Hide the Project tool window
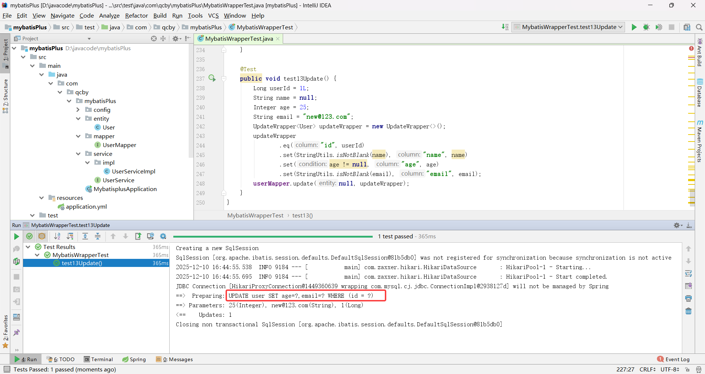This screenshot has height=374, width=705. [x=188, y=38]
